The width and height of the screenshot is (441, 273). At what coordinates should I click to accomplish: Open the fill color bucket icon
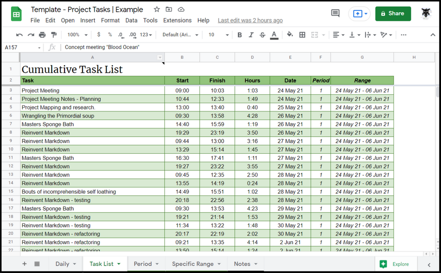(290, 35)
